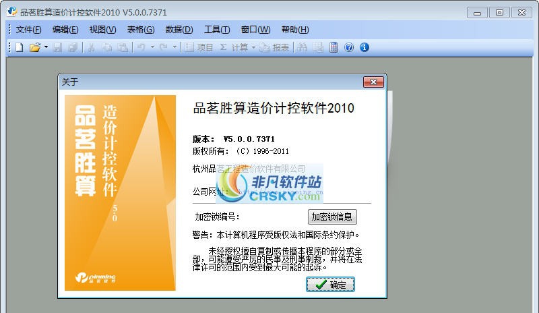Image resolution: width=539 pixels, height=313 pixels.
Task: Click the greyed-out save disk icon
Action: (57, 47)
